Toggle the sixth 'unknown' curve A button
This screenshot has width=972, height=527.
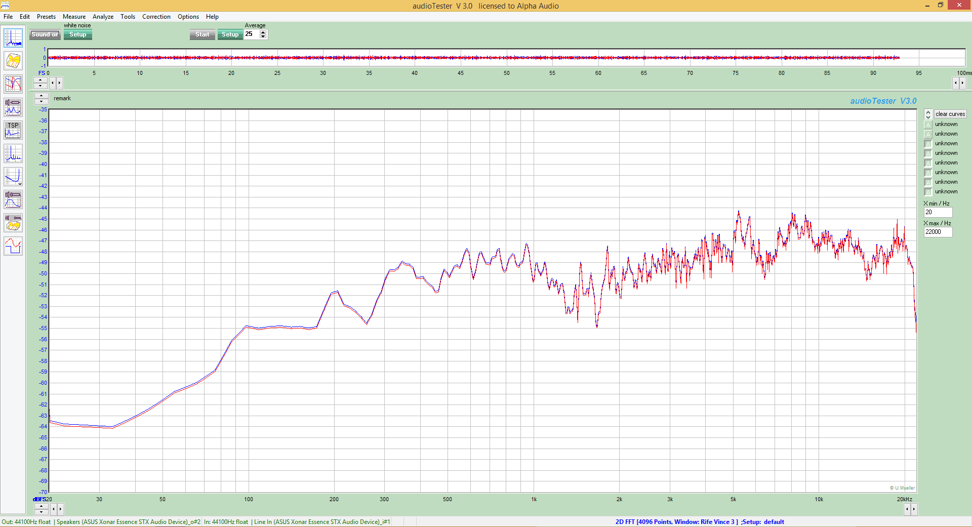pos(928,173)
